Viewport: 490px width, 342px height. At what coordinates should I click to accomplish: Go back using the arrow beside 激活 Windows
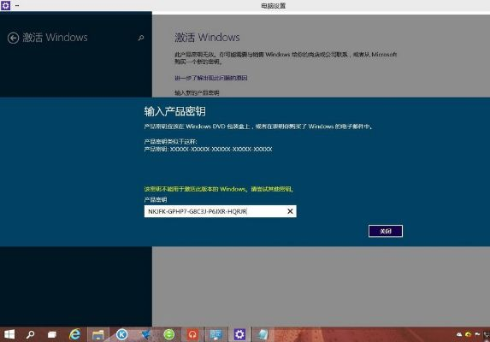pos(13,38)
